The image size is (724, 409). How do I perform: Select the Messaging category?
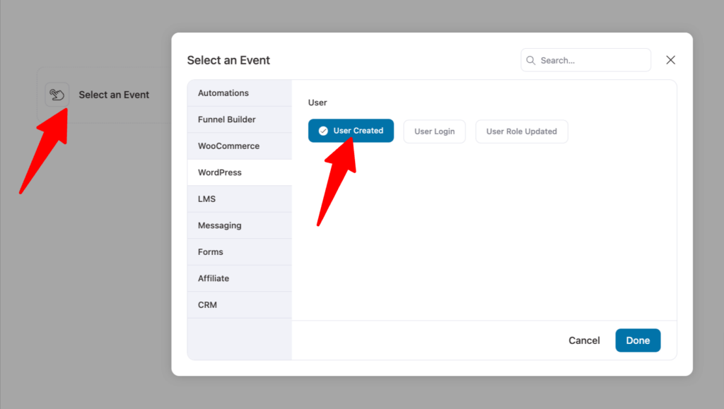(x=239, y=225)
